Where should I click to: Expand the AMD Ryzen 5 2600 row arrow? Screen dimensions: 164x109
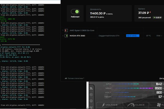(63, 30)
